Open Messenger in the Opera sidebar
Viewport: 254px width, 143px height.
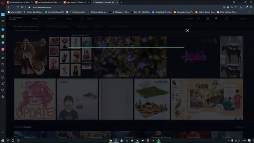[3, 30]
